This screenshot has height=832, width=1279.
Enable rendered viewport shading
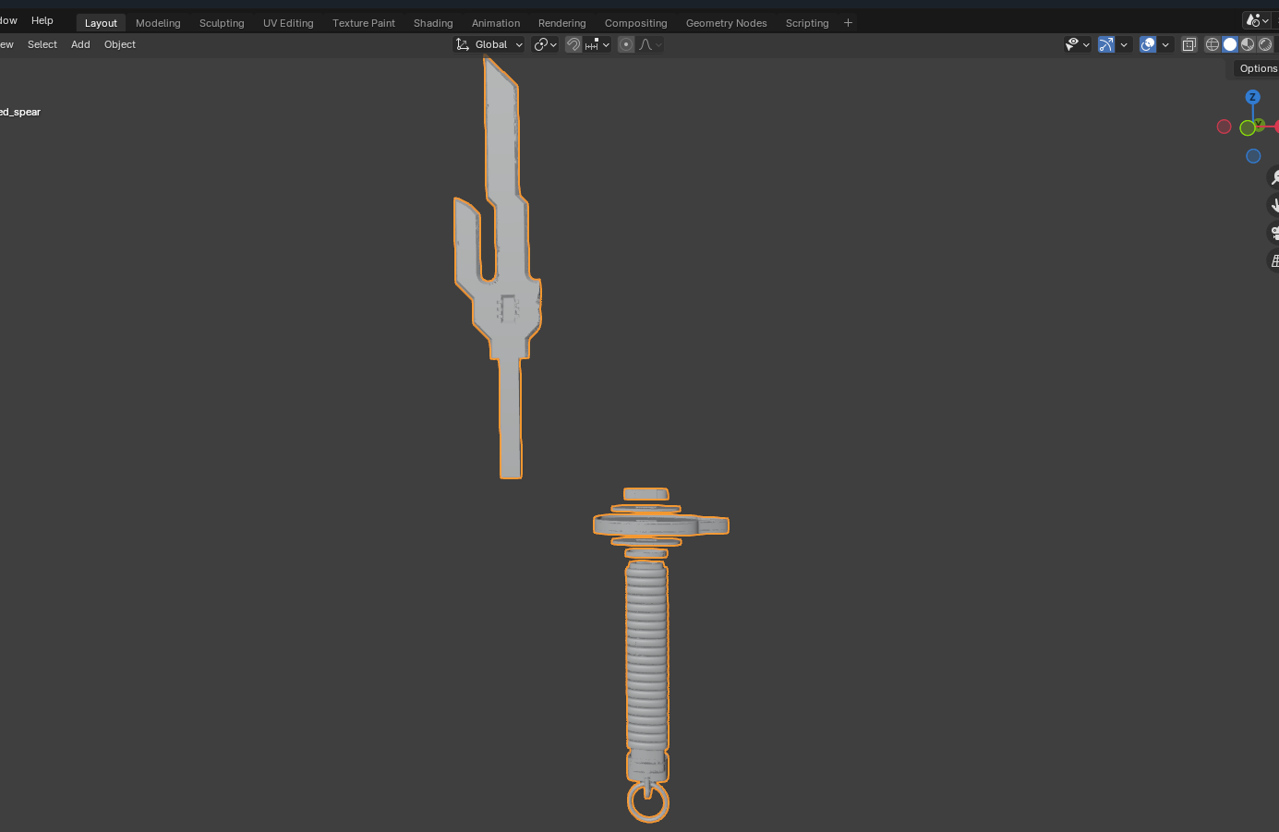tap(1265, 44)
